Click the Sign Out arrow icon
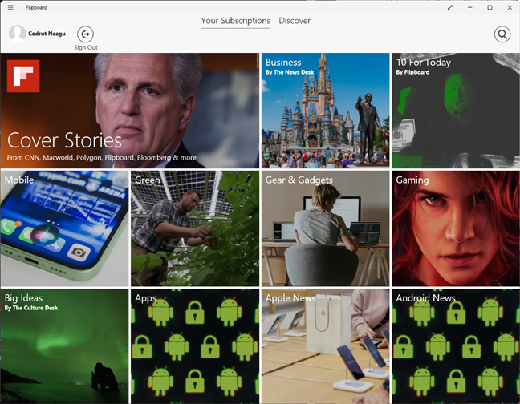Image resolution: width=520 pixels, height=404 pixels. pyautogui.click(x=85, y=34)
